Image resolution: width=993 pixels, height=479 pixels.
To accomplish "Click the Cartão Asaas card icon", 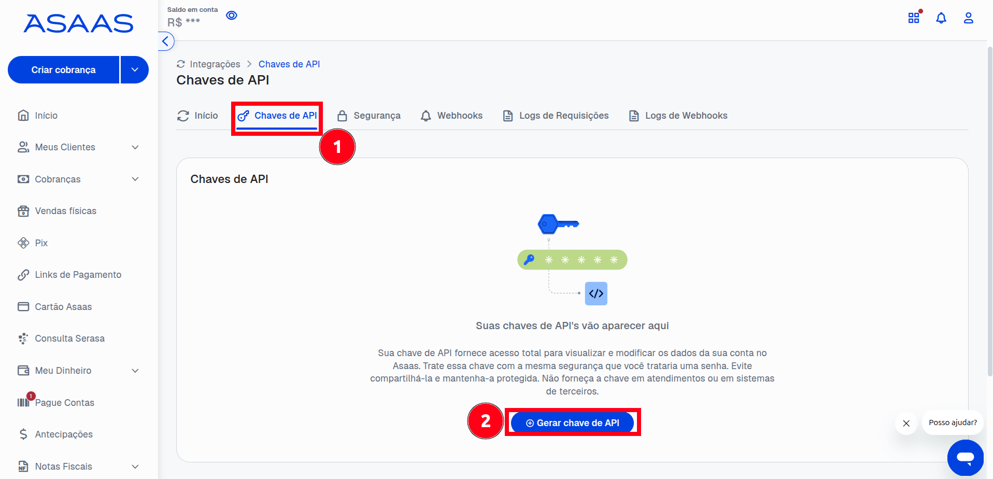I will tap(23, 307).
